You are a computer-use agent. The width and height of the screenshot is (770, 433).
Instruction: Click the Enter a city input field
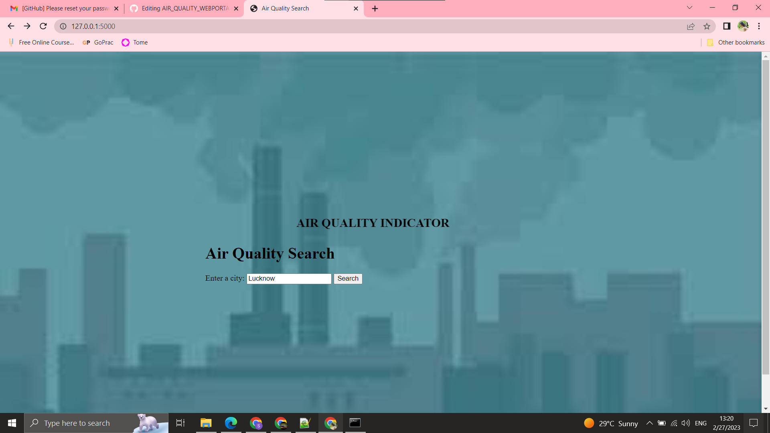point(288,278)
